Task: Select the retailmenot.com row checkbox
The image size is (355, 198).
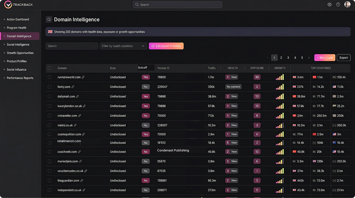Action: tap(49, 142)
